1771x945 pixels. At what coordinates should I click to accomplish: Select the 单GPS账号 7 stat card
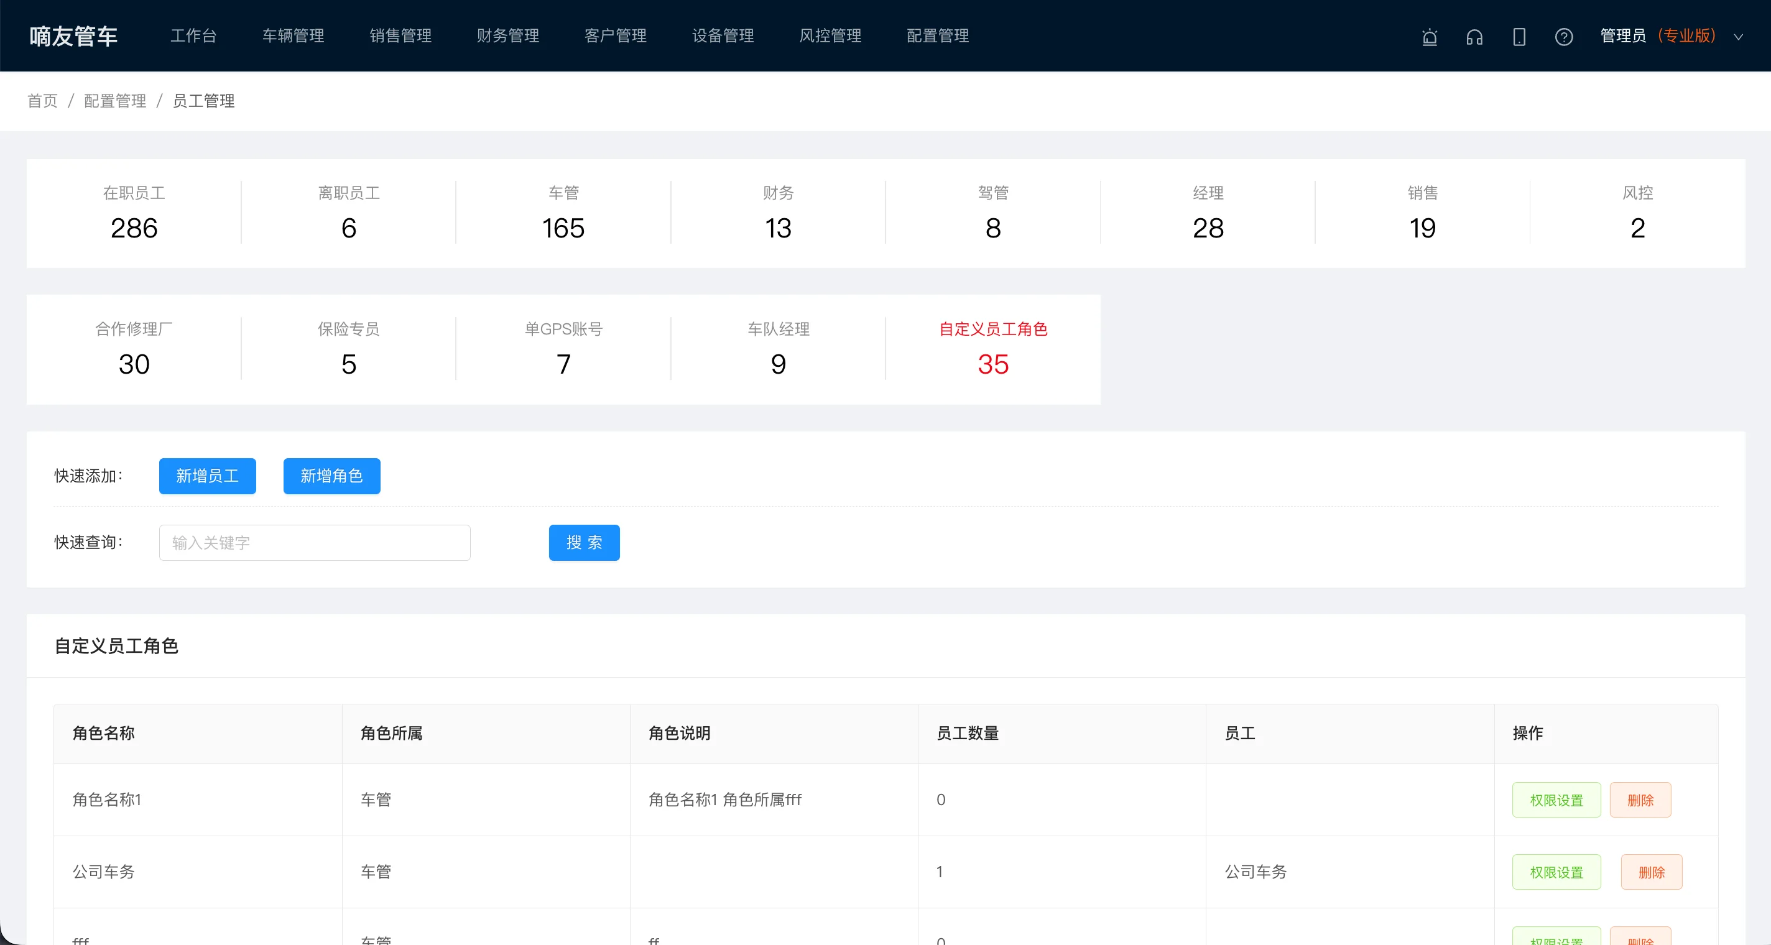pyautogui.click(x=563, y=349)
